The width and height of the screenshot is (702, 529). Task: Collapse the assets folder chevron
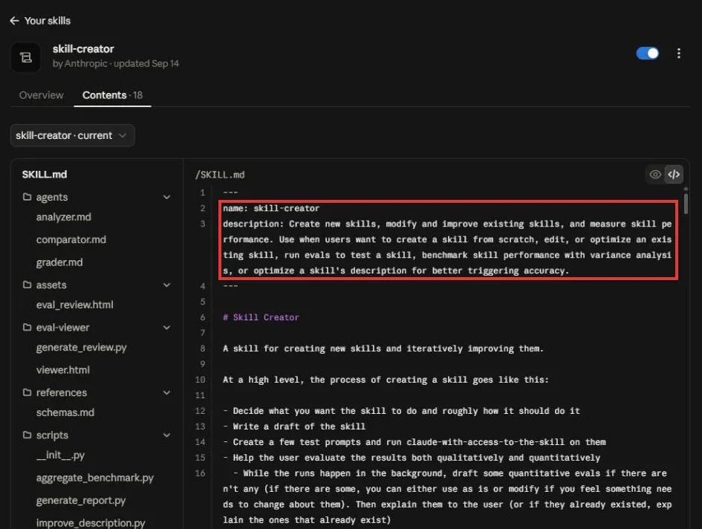click(166, 285)
